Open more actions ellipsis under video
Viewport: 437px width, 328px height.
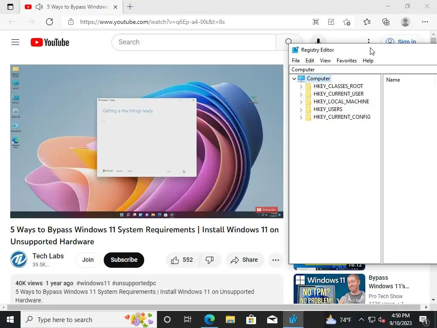[276, 260]
